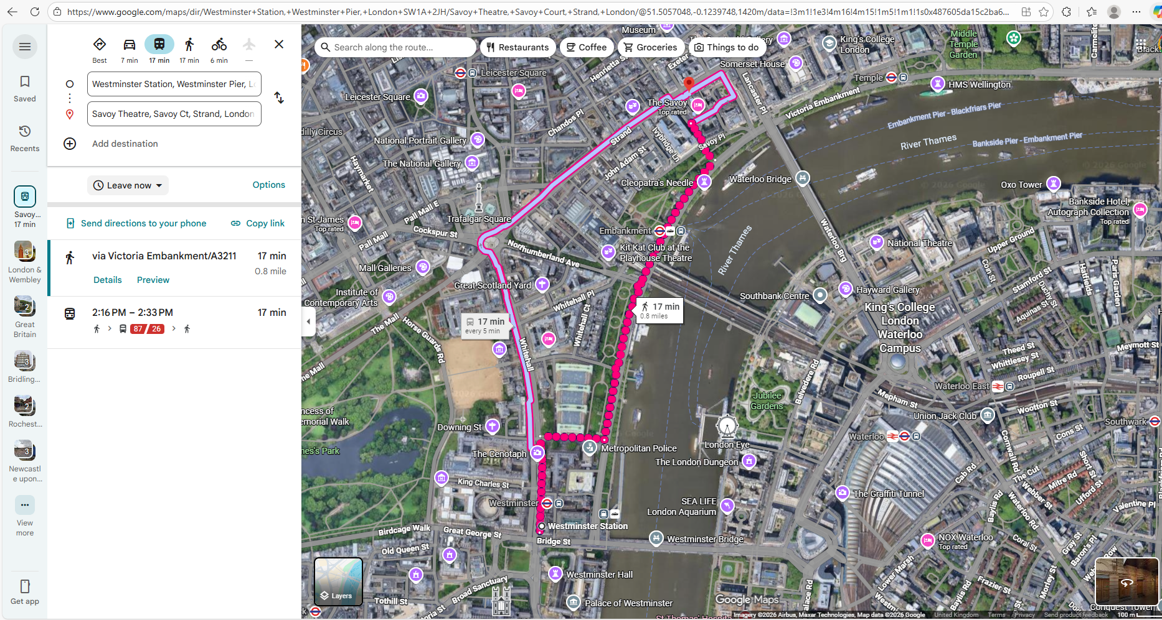Screen dimensions: 1162x620
Task: Click Westminster Bridge marker
Action: (656, 537)
